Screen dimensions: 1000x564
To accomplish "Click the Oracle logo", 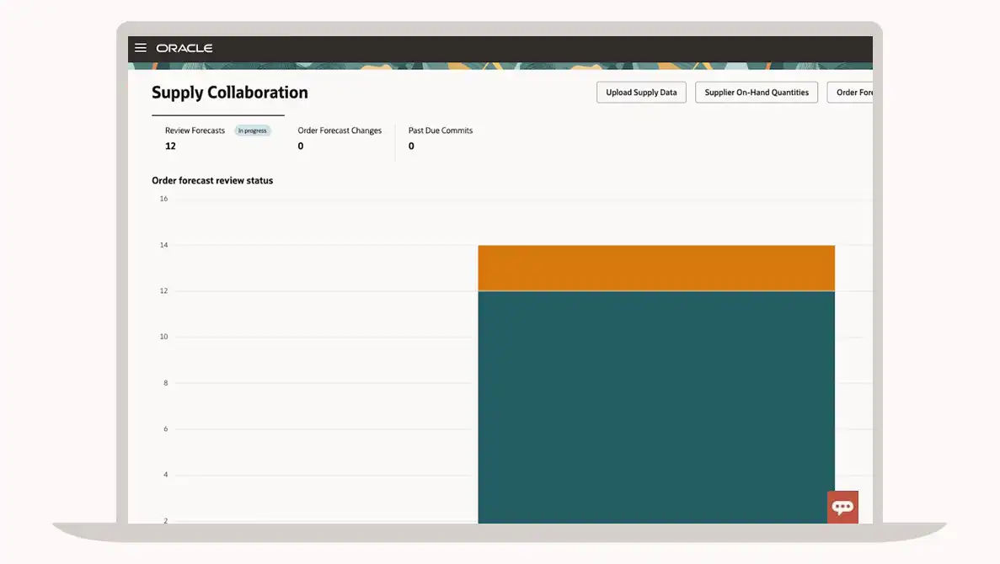I will point(184,48).
